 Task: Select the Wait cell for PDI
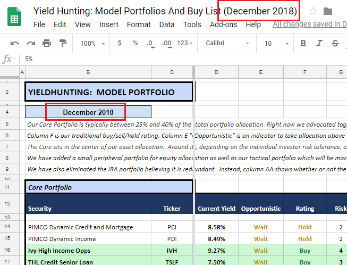point(261,238)
